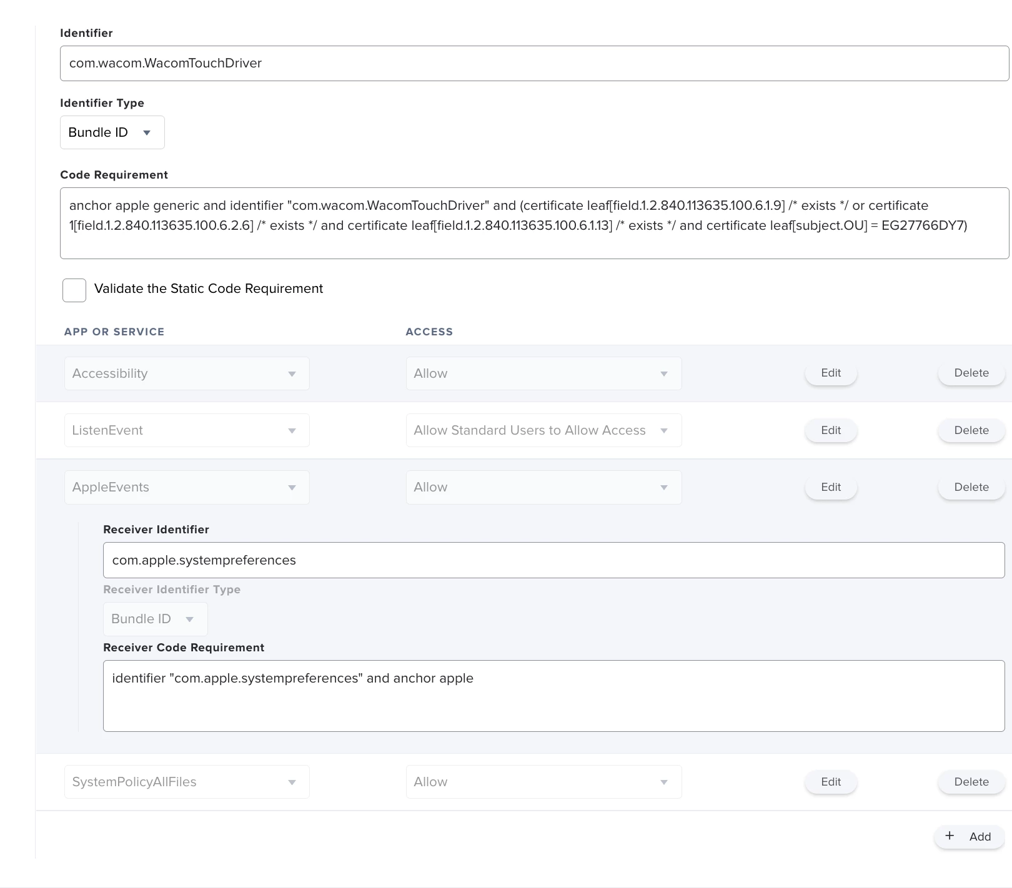Open the Identifier Type Bundle ID dropdown
1012x888 pixels.
click(112, 132)
